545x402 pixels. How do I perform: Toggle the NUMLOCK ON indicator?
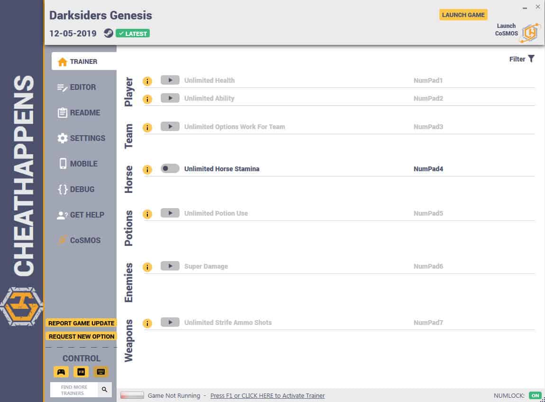535,395
